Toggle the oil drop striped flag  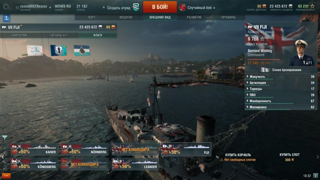point(82,50)
